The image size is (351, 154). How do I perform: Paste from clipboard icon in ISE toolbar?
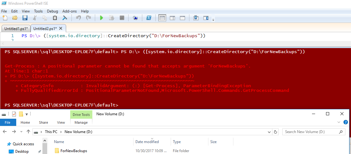click(x=55, y=18)
